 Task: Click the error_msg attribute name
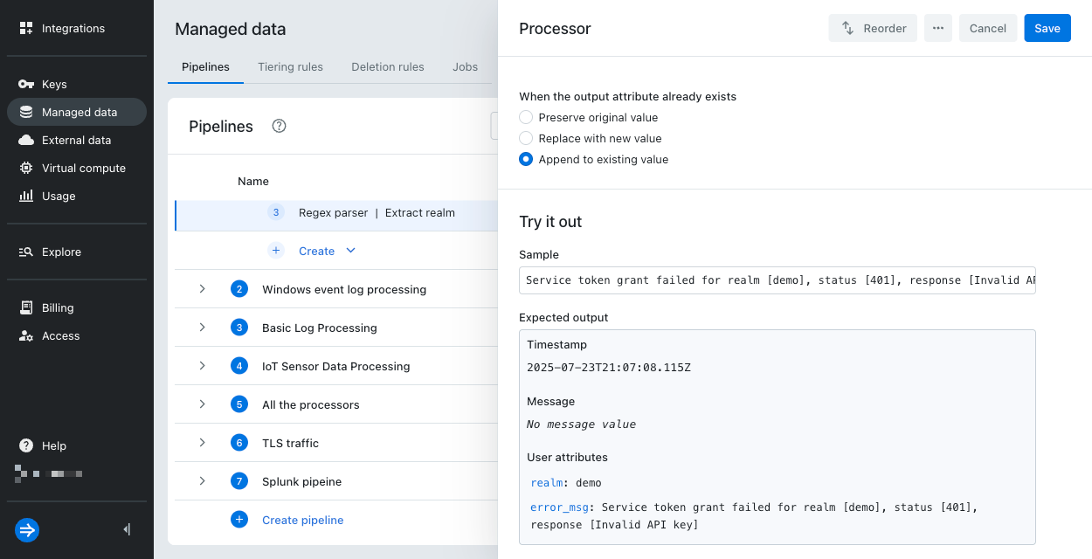560,507
